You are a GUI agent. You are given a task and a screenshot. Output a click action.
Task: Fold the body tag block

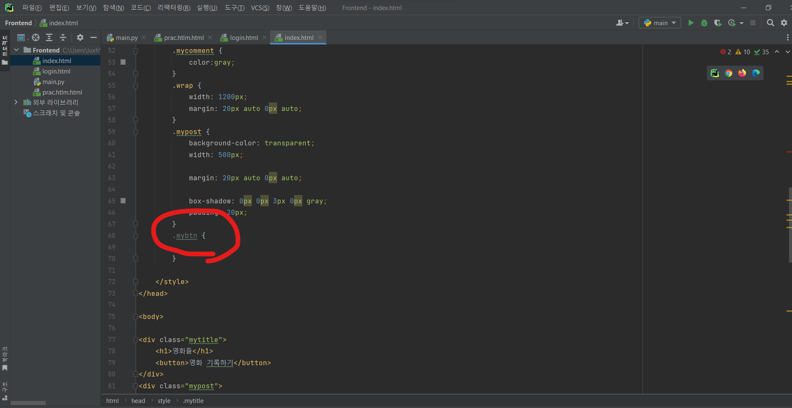tap(136, 317)
